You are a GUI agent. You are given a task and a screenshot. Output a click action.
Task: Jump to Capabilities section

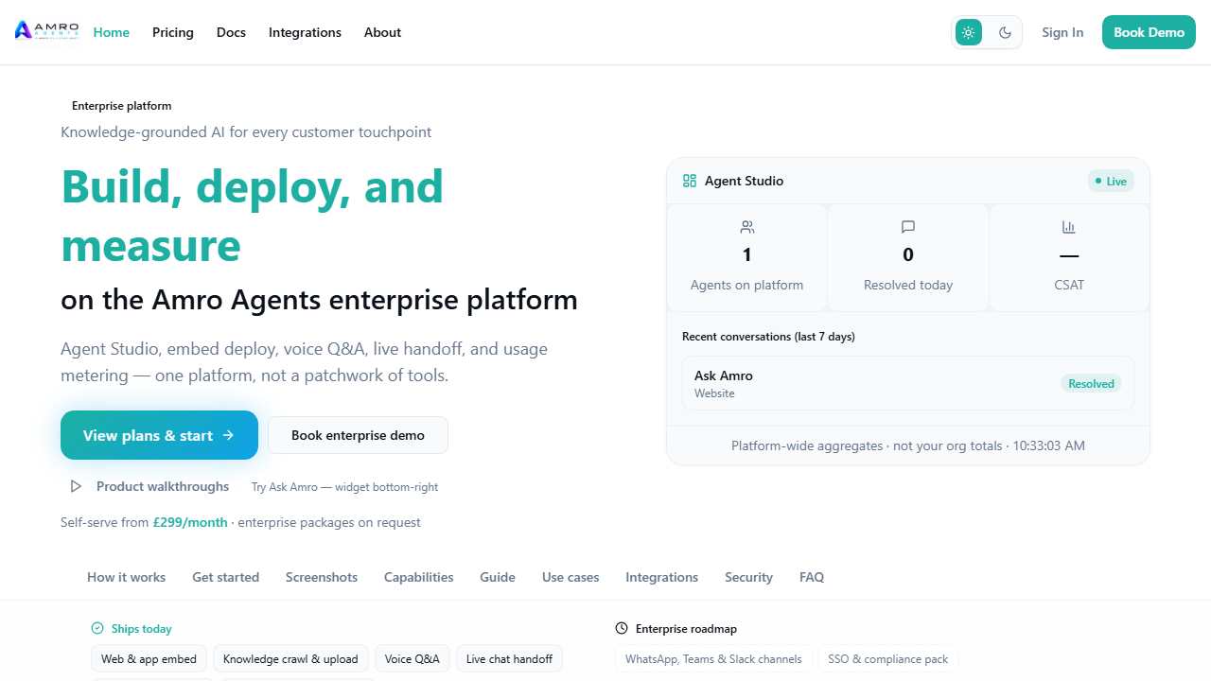418,577
